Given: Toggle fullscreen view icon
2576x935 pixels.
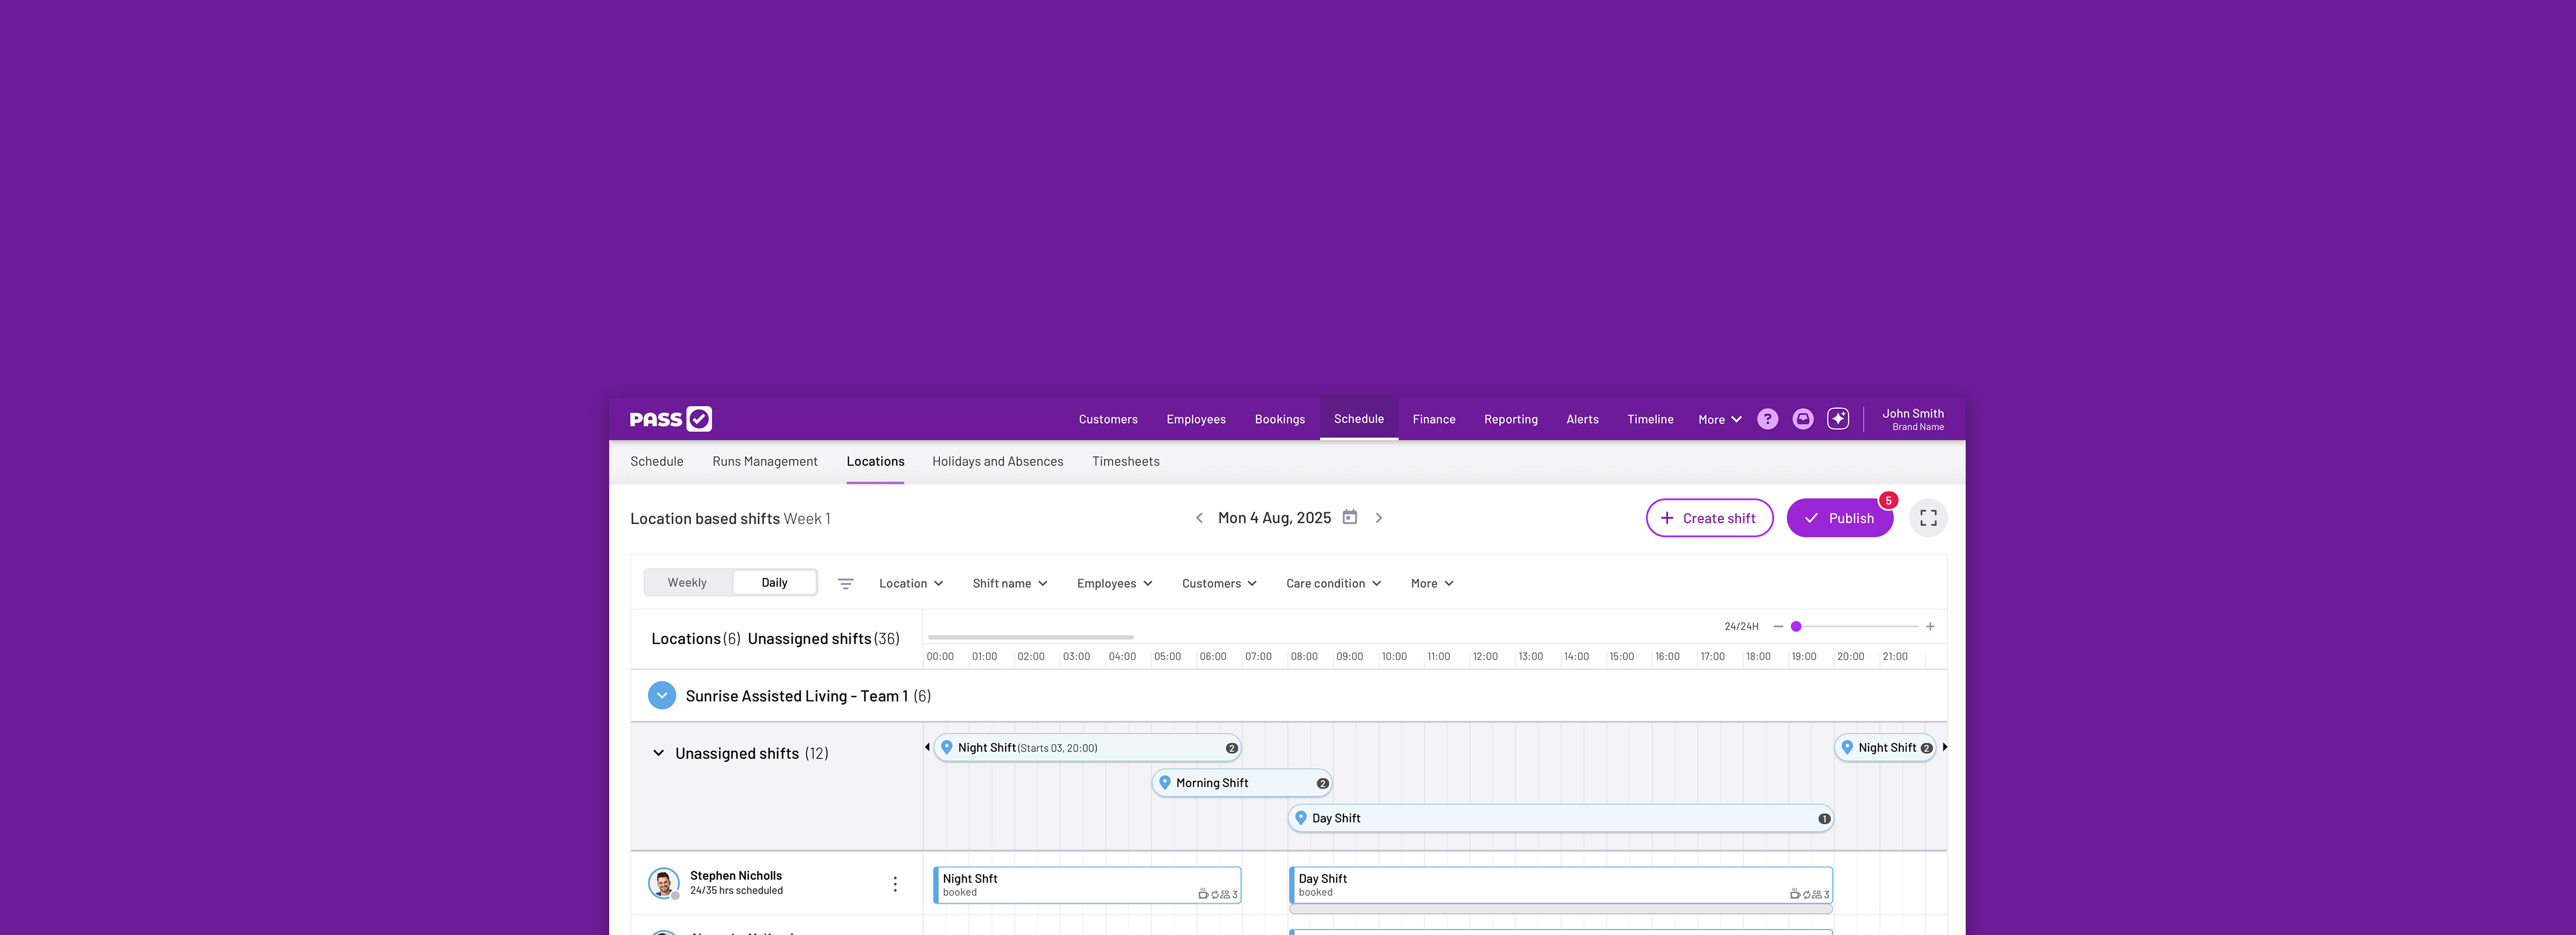Looking at the screenshot, I should point(1927,518).
